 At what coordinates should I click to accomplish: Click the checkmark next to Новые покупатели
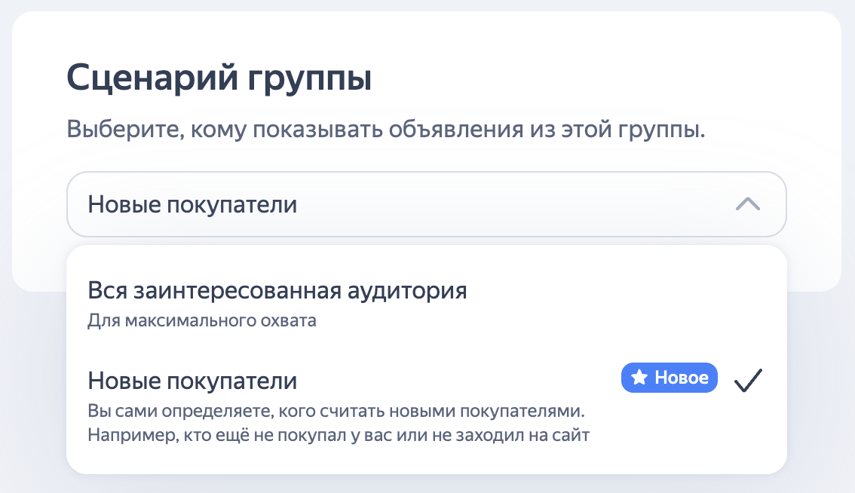tap(748, 381)
